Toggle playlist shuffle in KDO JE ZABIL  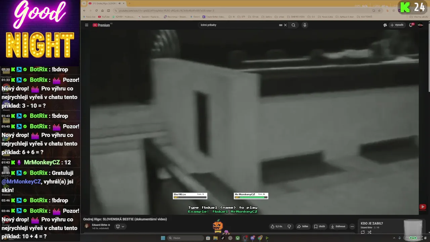tap(370, 232)
